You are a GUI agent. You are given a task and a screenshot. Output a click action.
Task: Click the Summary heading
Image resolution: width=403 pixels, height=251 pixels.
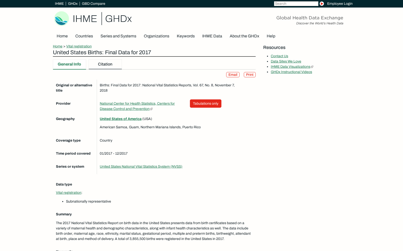pyautogui.click(x=64, y=214)
